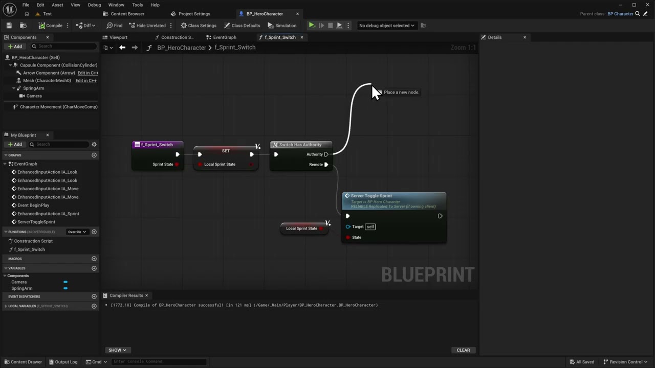
Task: Open SHOW filter dropdown
Action: pyautogui.click(x=117, y=350)
